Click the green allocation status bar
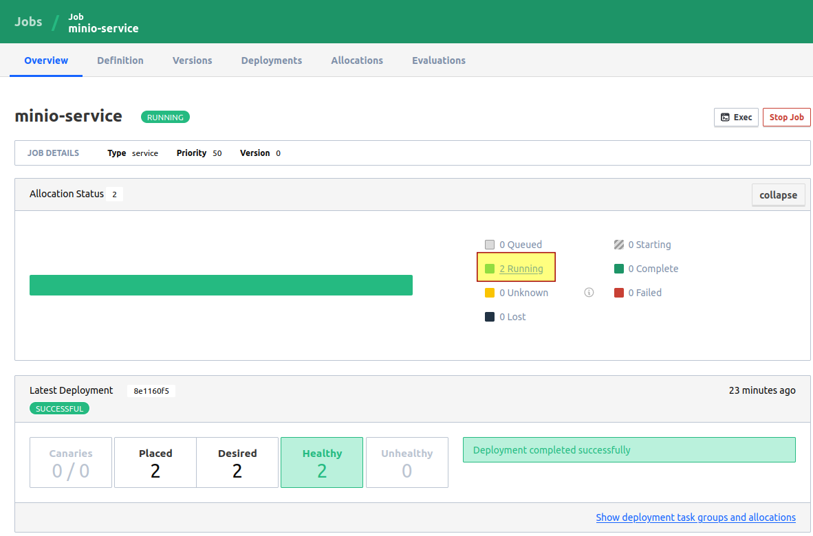This screenshot has height=536, width=813. click(221, 285)
